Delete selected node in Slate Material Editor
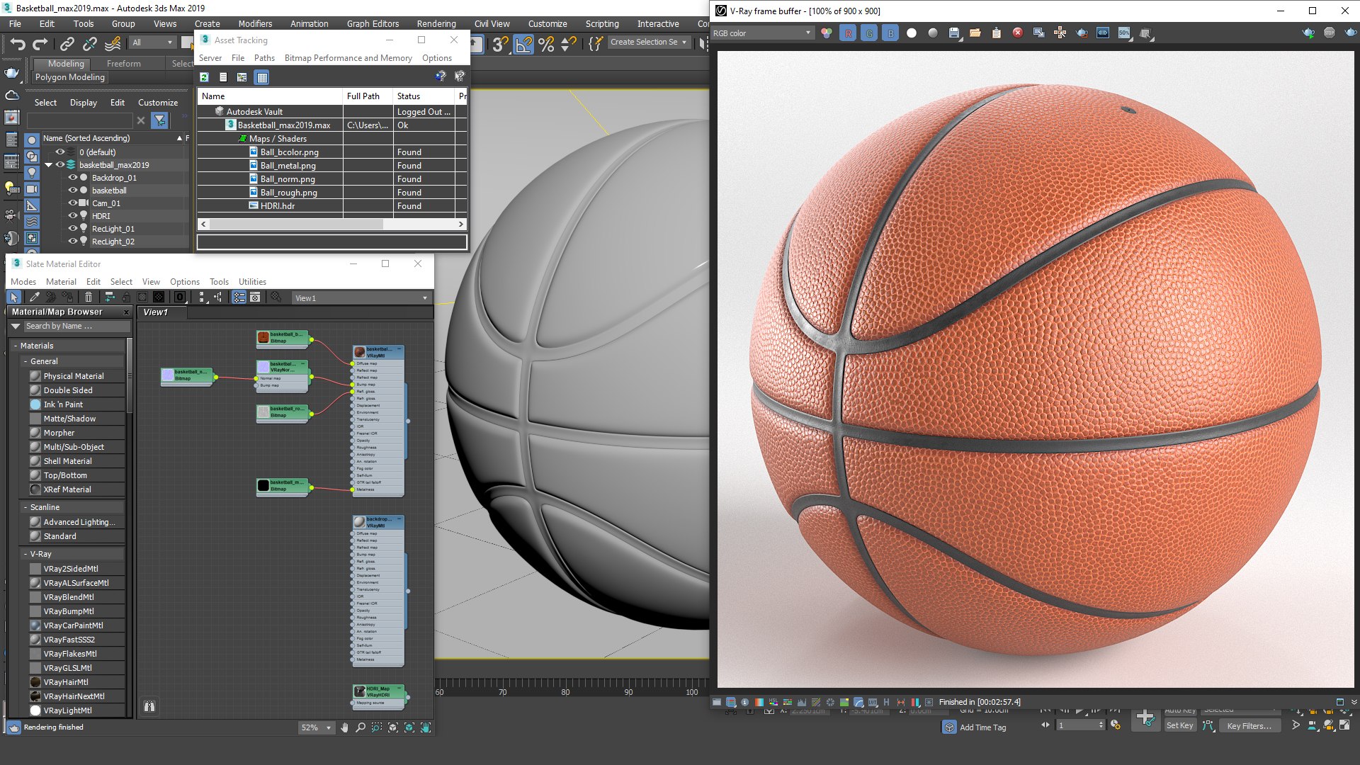The image size is (1360, 765). pos(89,297)
